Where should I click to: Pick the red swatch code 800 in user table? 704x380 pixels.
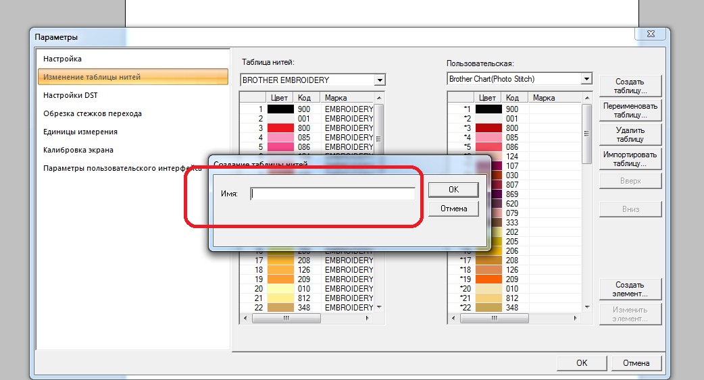[488, 128]
